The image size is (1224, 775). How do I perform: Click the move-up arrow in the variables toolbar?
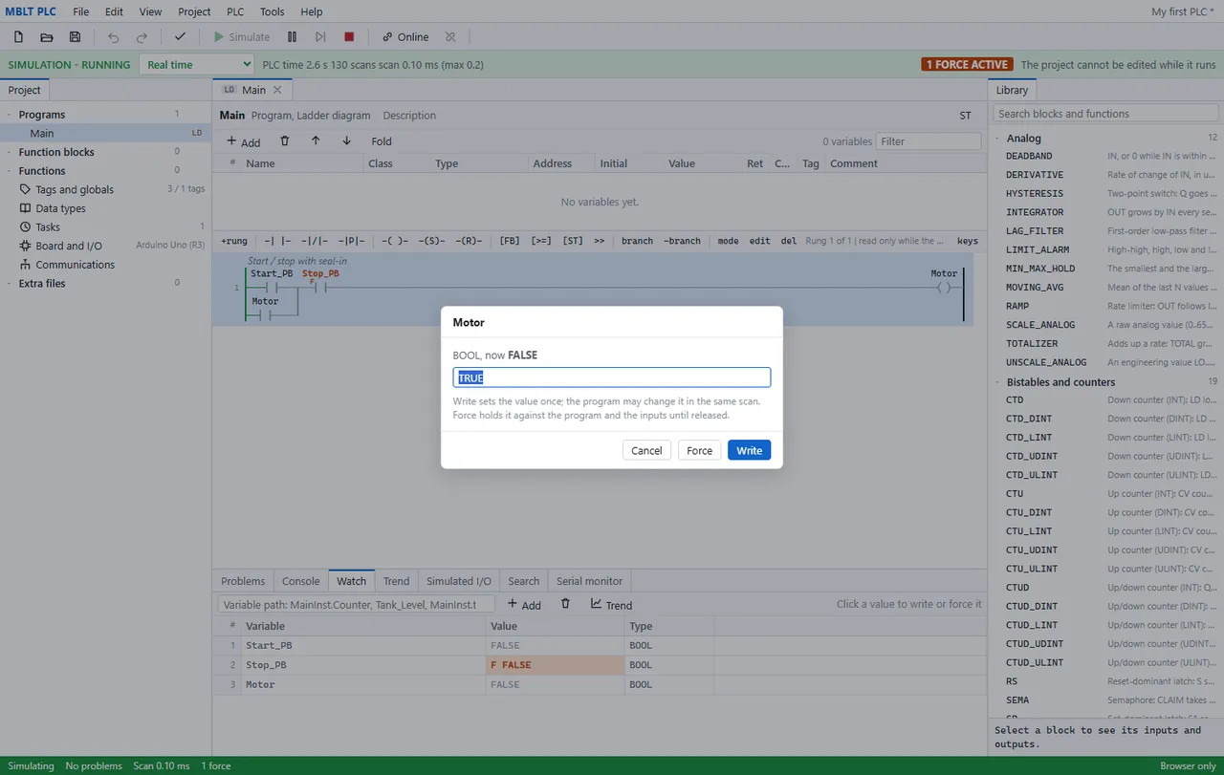(x=316, y=140)
